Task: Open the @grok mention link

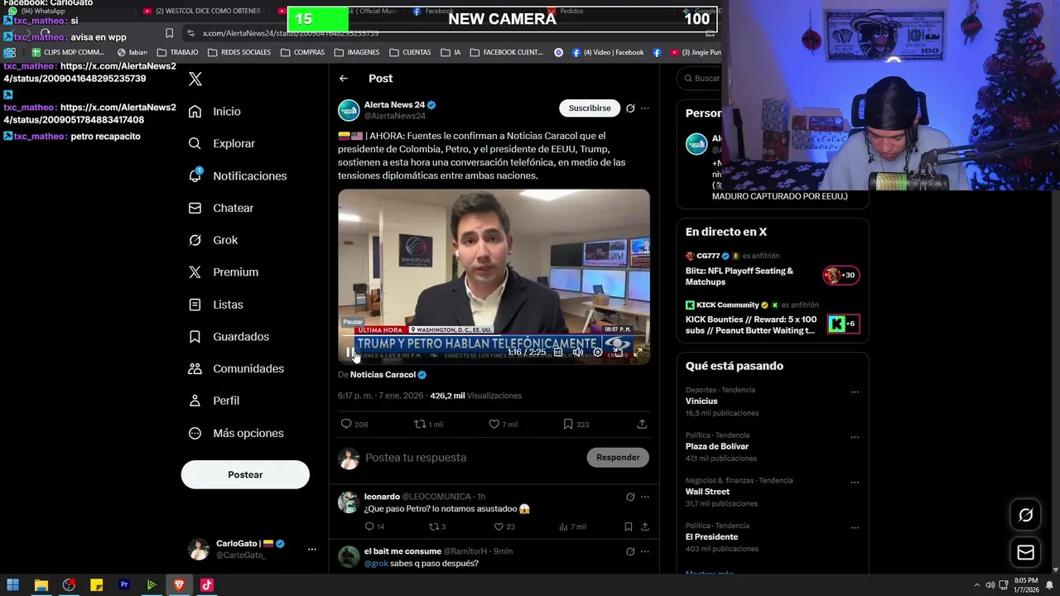Action: point(376,564)
